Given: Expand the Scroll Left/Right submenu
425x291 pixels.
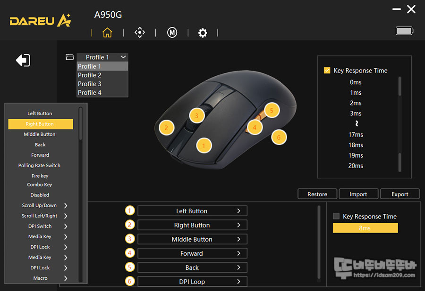Looking at the screenshot, I should click(x=66, y=216).
